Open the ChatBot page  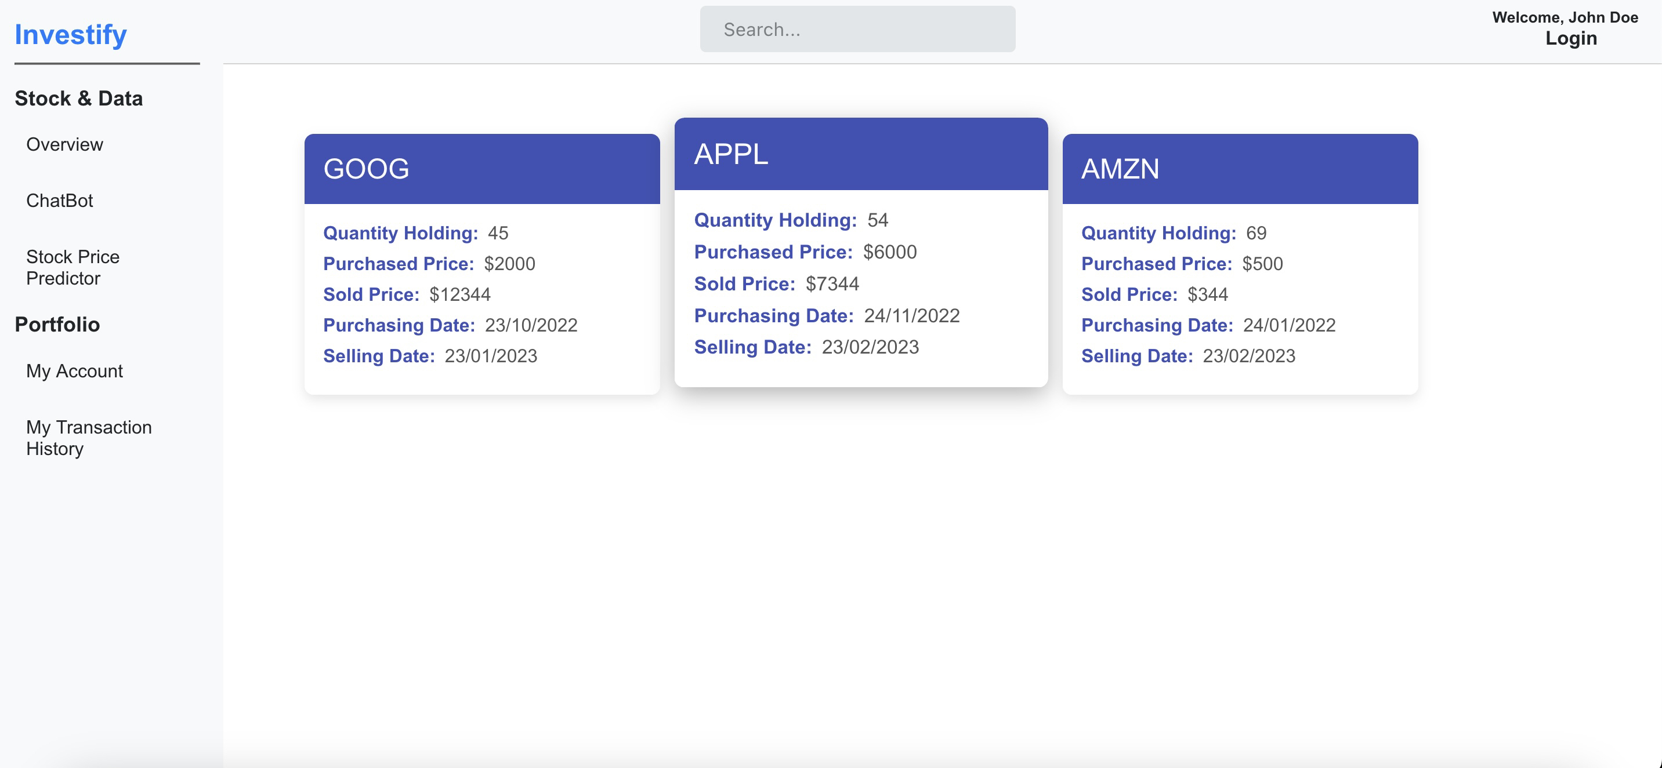59,201
